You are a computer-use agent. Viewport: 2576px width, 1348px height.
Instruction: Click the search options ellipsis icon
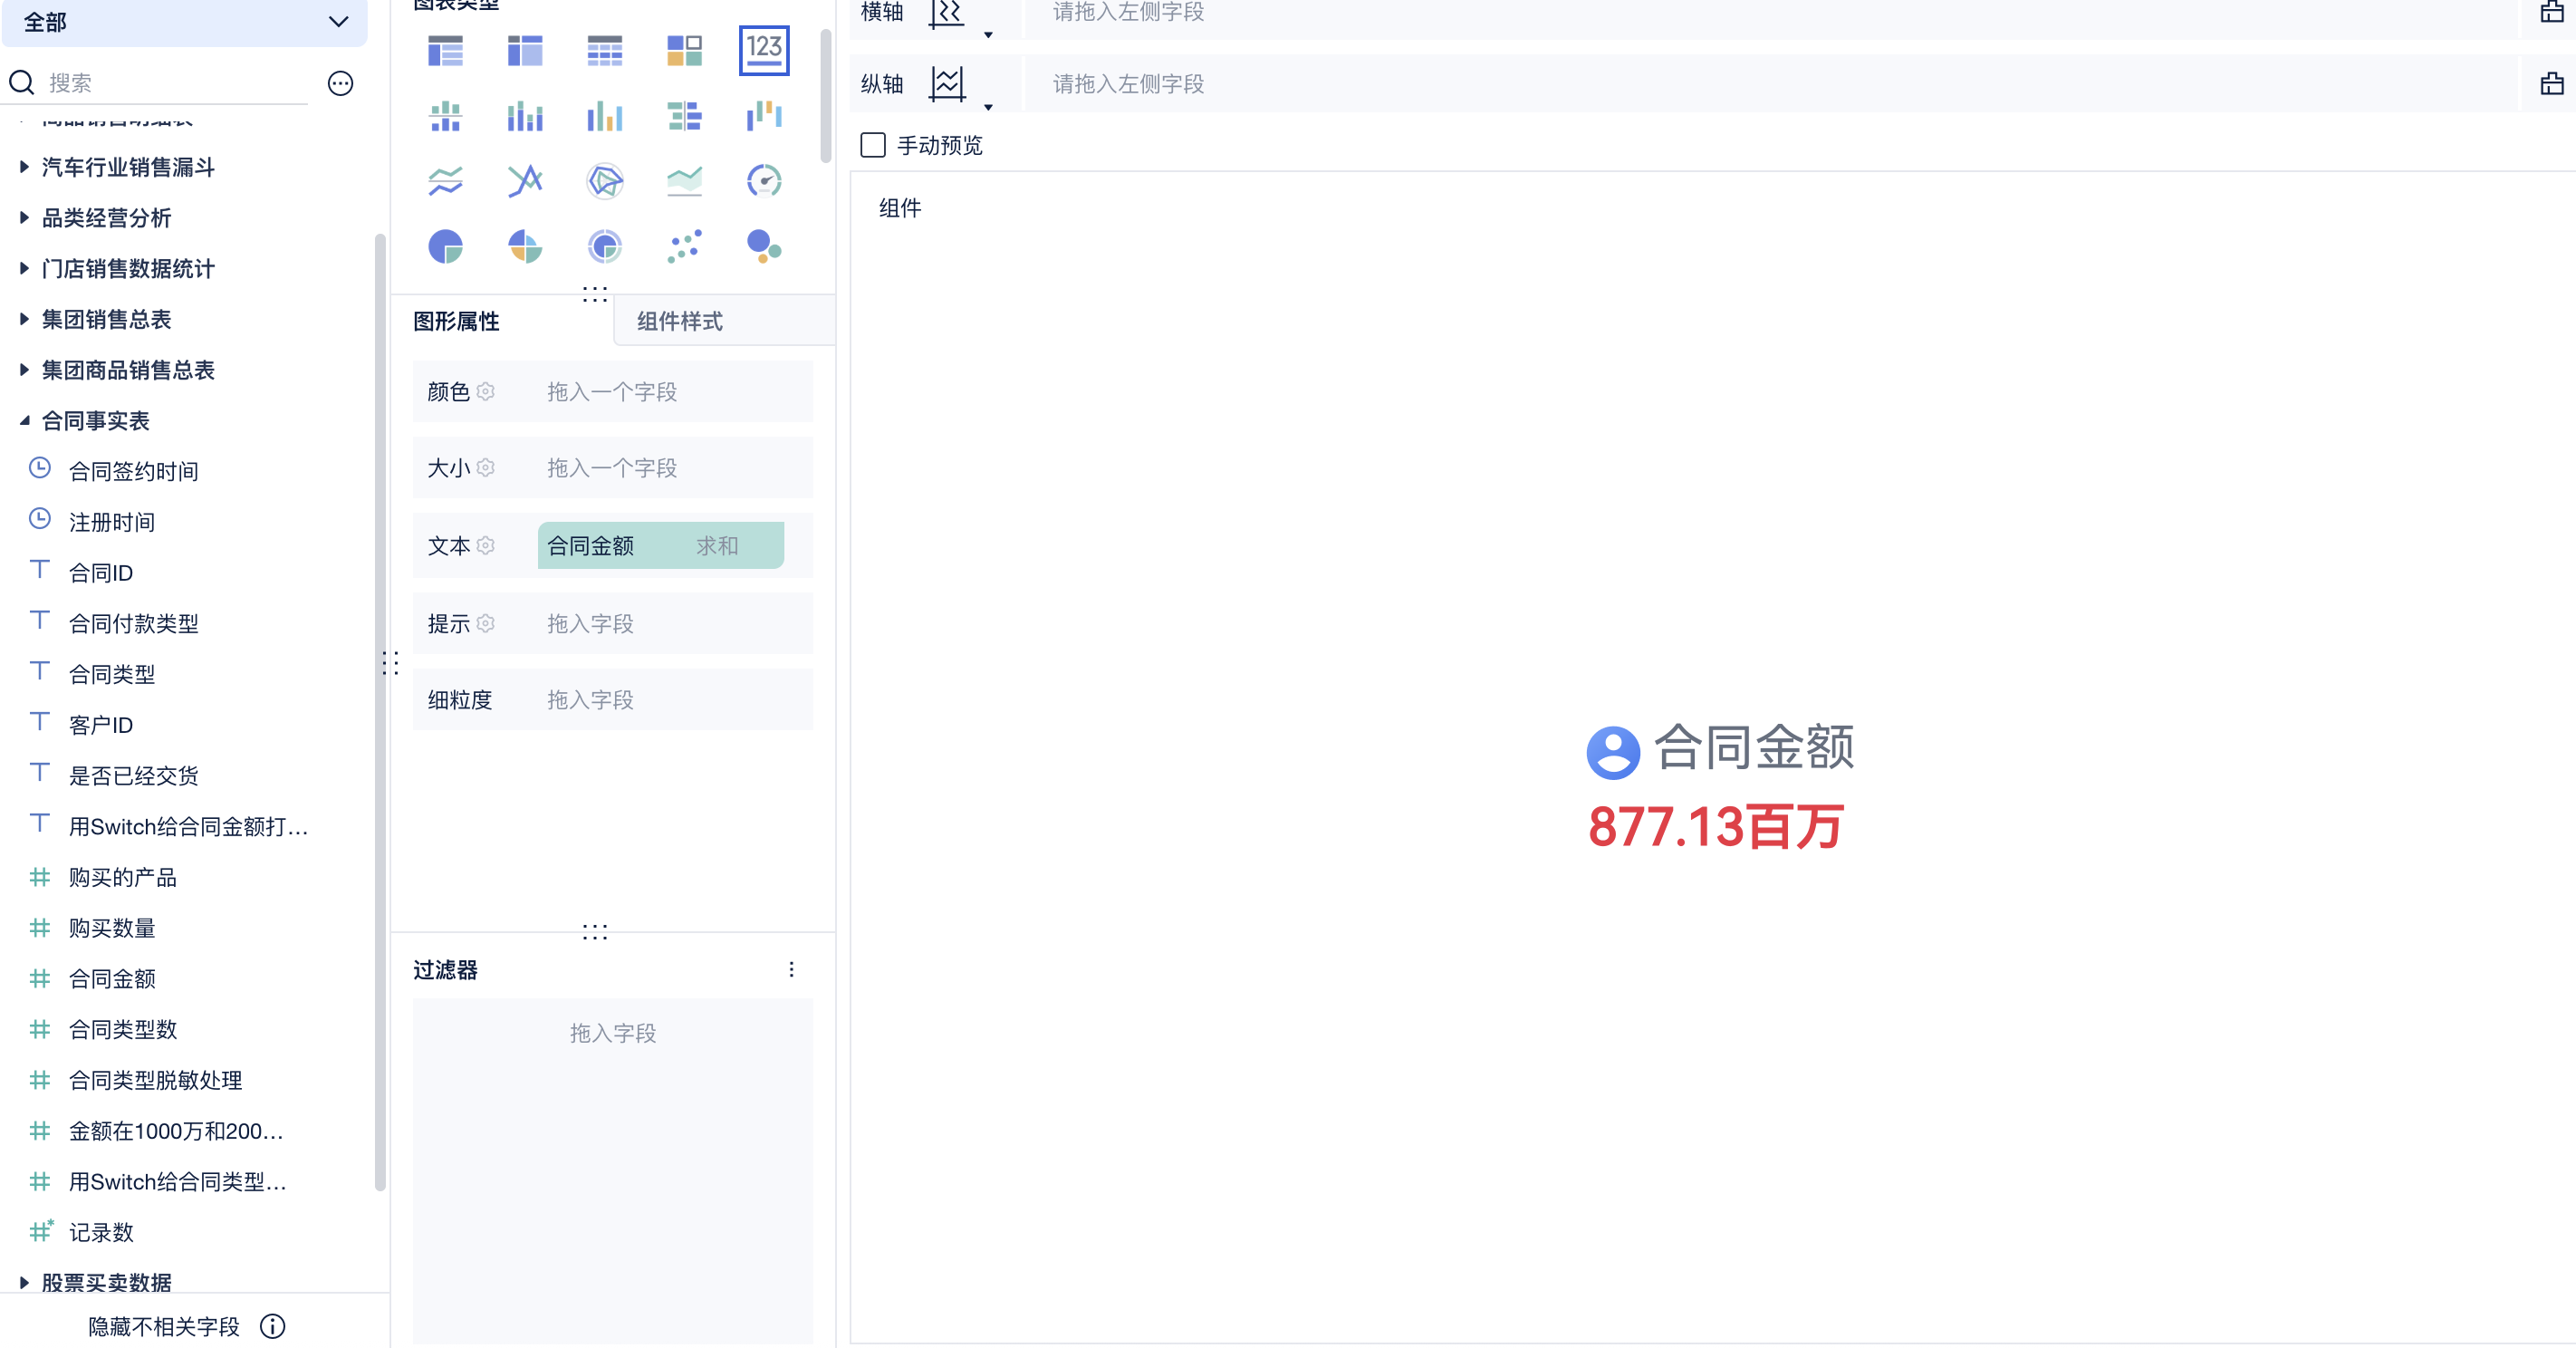(x=340, y=83)
